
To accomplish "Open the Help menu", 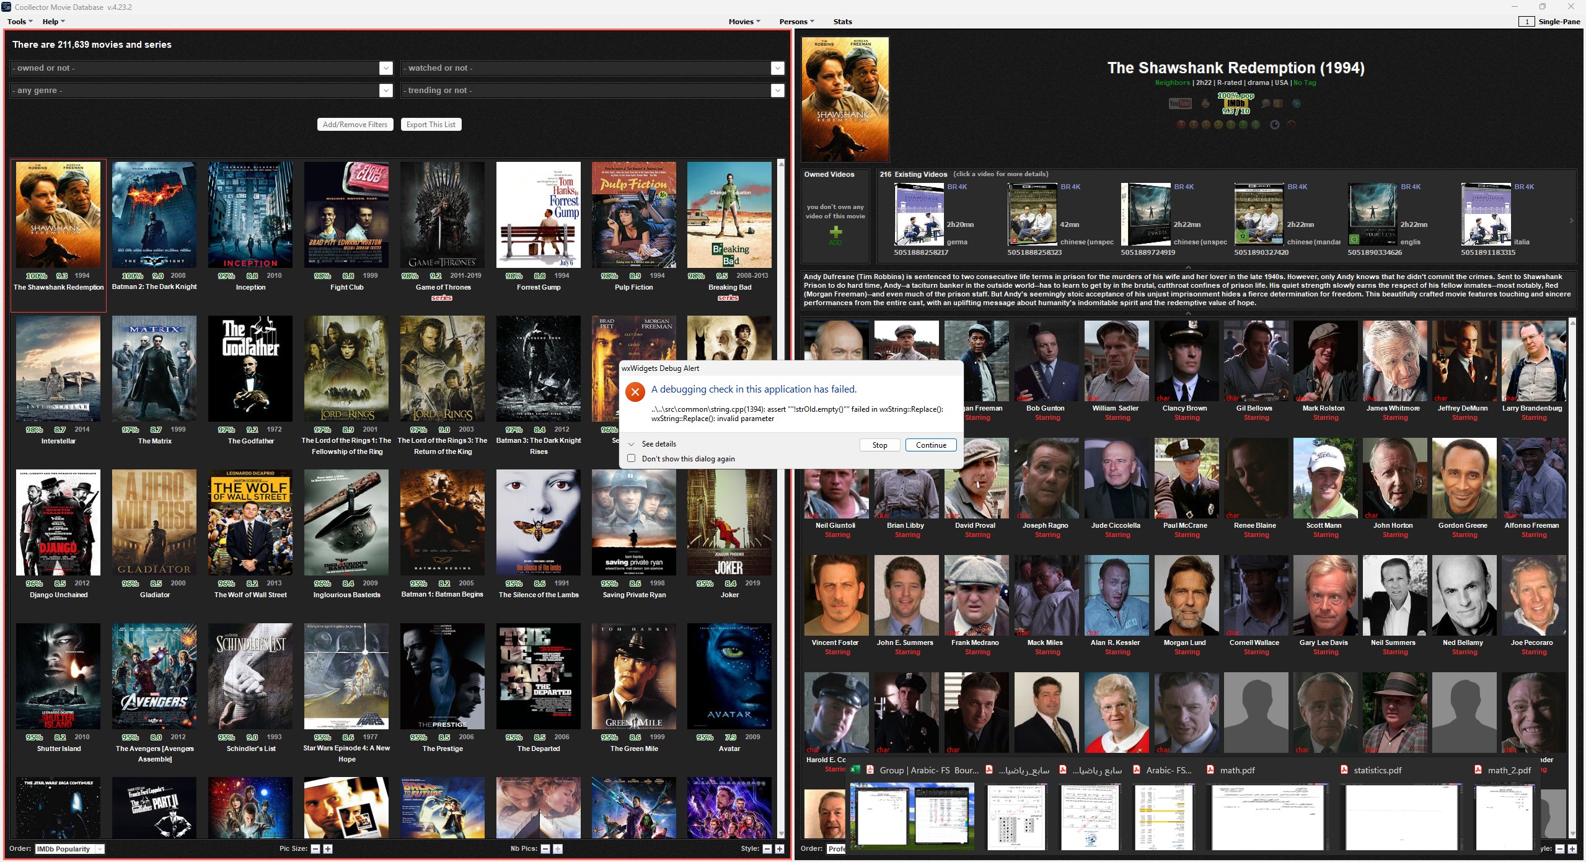I will tap(53, 22).
